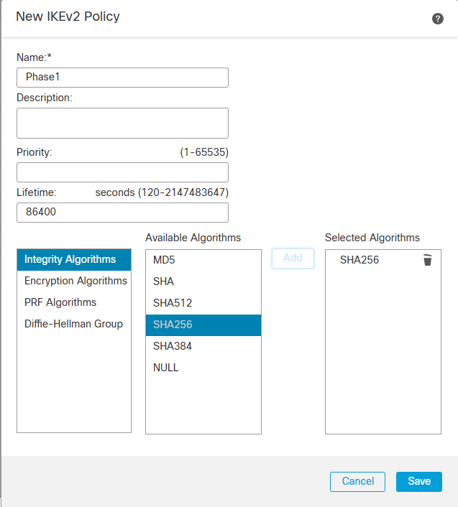Image resolution: width=458 pixels, height=507 pixels.
Task: Switch to PRF Algorithms category
Action: click(x=60, y=302)
